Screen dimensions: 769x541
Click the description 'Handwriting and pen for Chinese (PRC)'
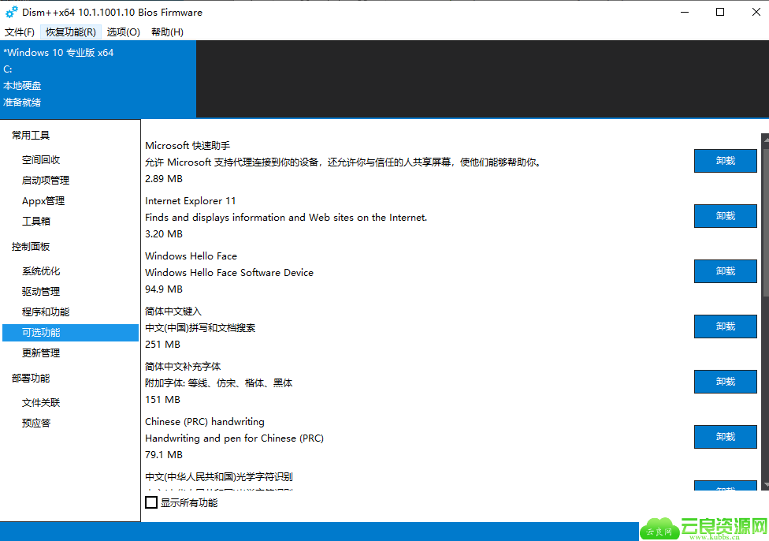[235, 438]
